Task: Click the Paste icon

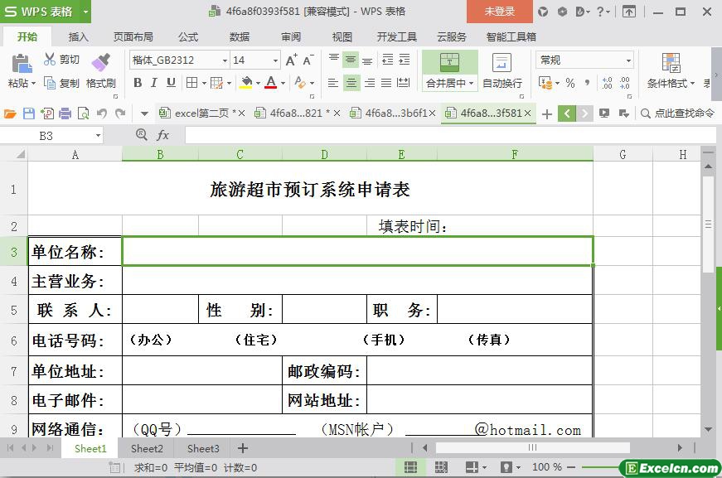Action: pyautogui.click(x=22, y=64)
